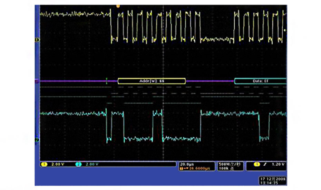Click the channel 1 yellow ground marker
The height and width of the screenshot is (190, 321).
pos(37,40)
